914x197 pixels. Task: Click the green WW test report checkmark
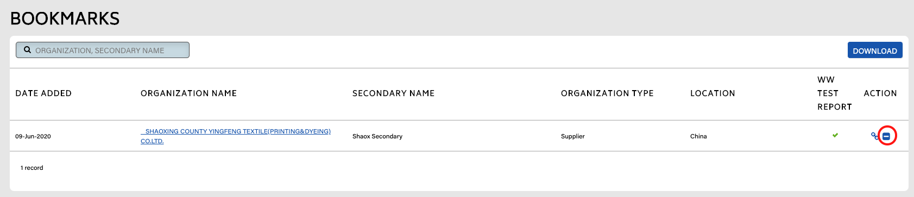tap(835, 135)
